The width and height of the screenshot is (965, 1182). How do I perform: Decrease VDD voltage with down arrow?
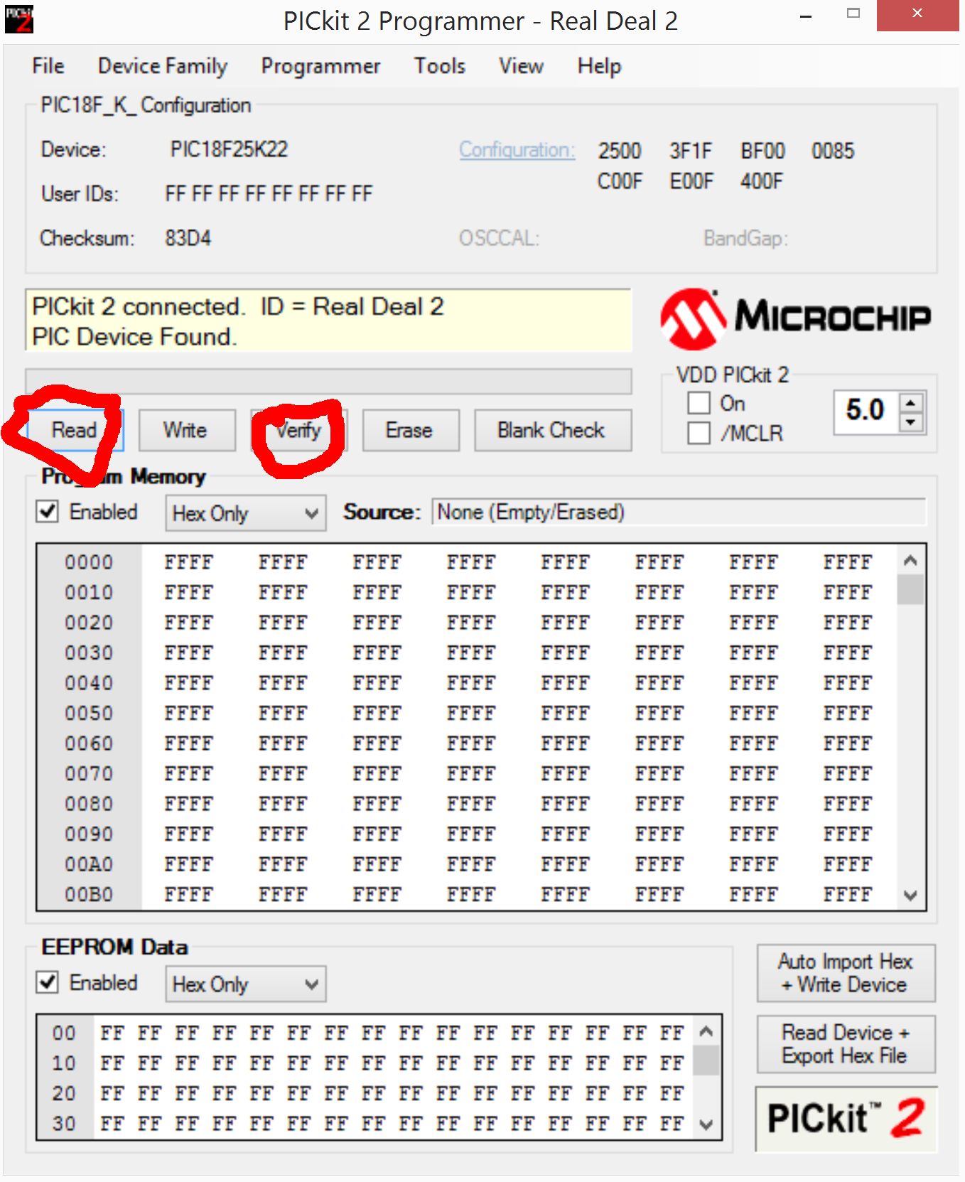click(911, 422)
